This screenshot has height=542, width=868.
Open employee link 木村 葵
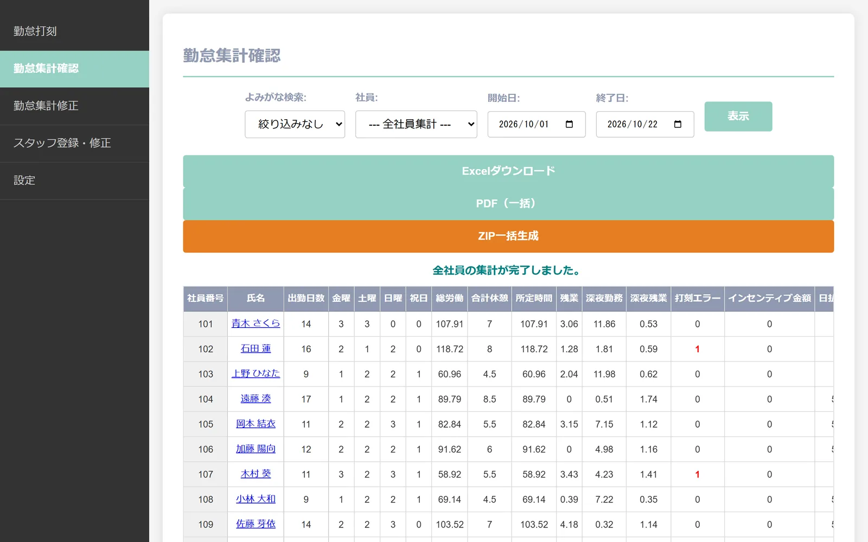pyautogui.click(x=256, y=474)
